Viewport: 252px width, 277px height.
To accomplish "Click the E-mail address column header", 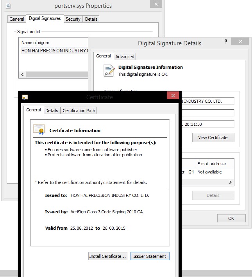I will click(x=215, y=164).
